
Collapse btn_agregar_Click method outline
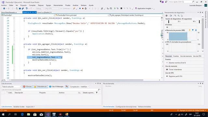point(14,44)
